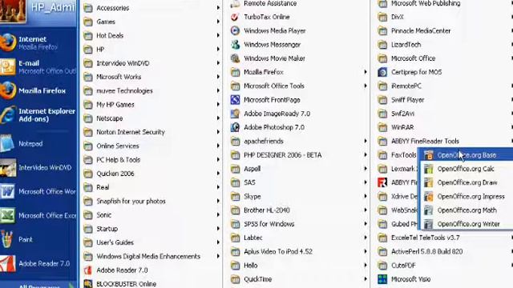
Task: Click the Adobe ImageReady 7.0 icon
Action: (235, 114)
